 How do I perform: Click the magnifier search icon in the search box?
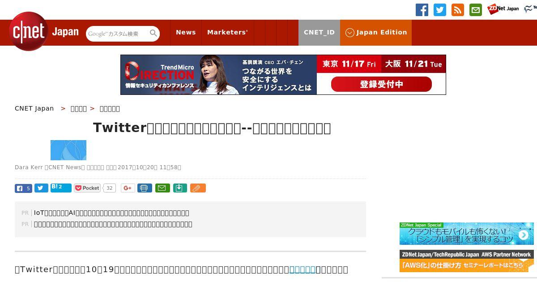[153, 33]
